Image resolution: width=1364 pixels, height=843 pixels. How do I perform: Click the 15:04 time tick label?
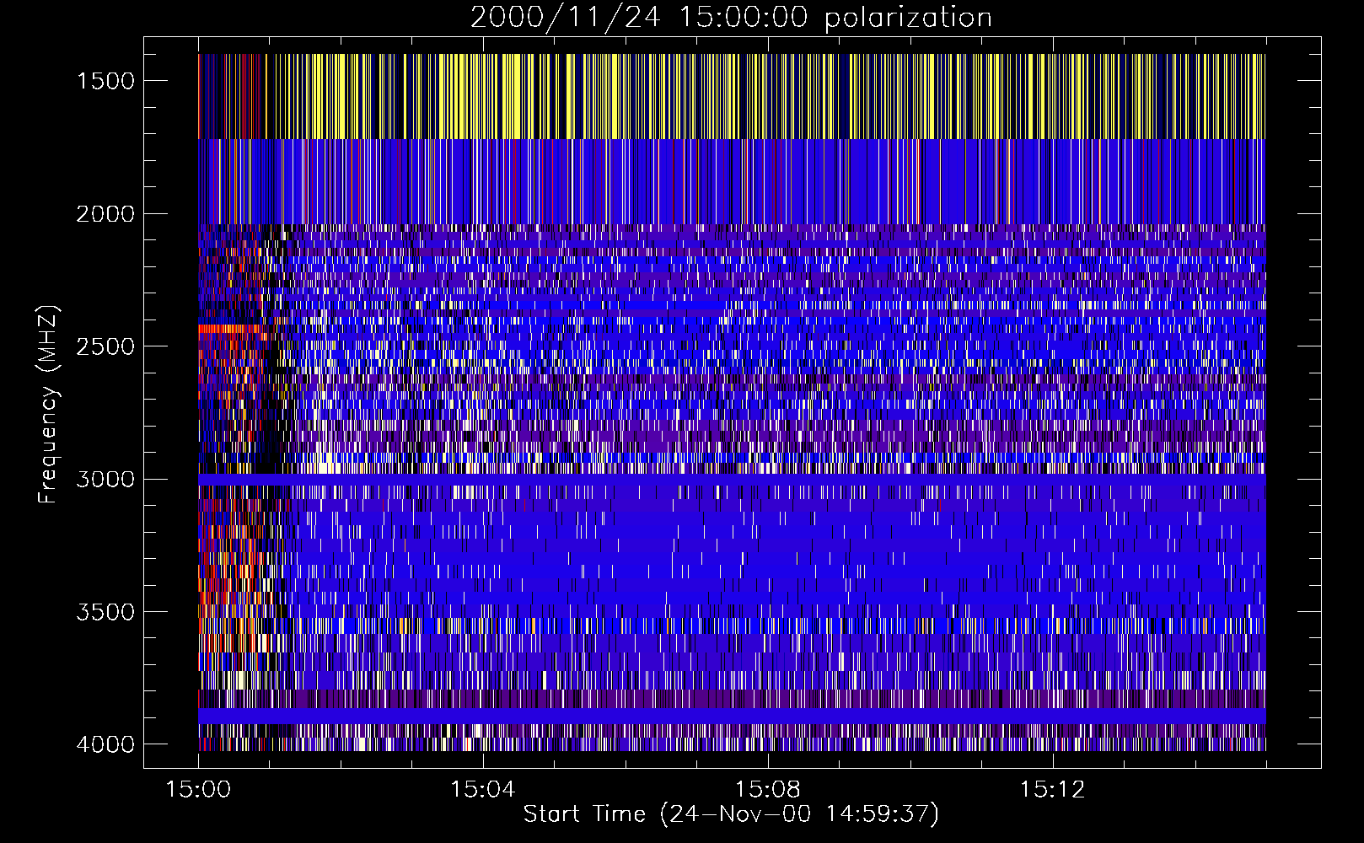(x=482, y=790)
